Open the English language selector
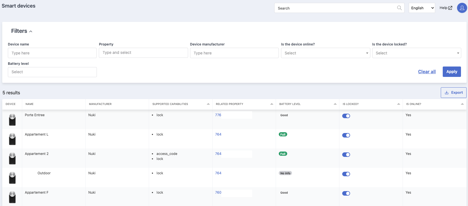Image resolution: width=468 pixels, height=206 pixels. [422, 8]
